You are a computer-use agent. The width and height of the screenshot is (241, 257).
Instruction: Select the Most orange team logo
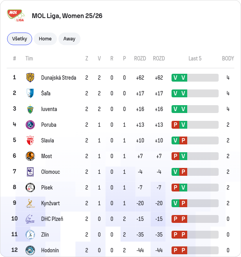[30, 156]
